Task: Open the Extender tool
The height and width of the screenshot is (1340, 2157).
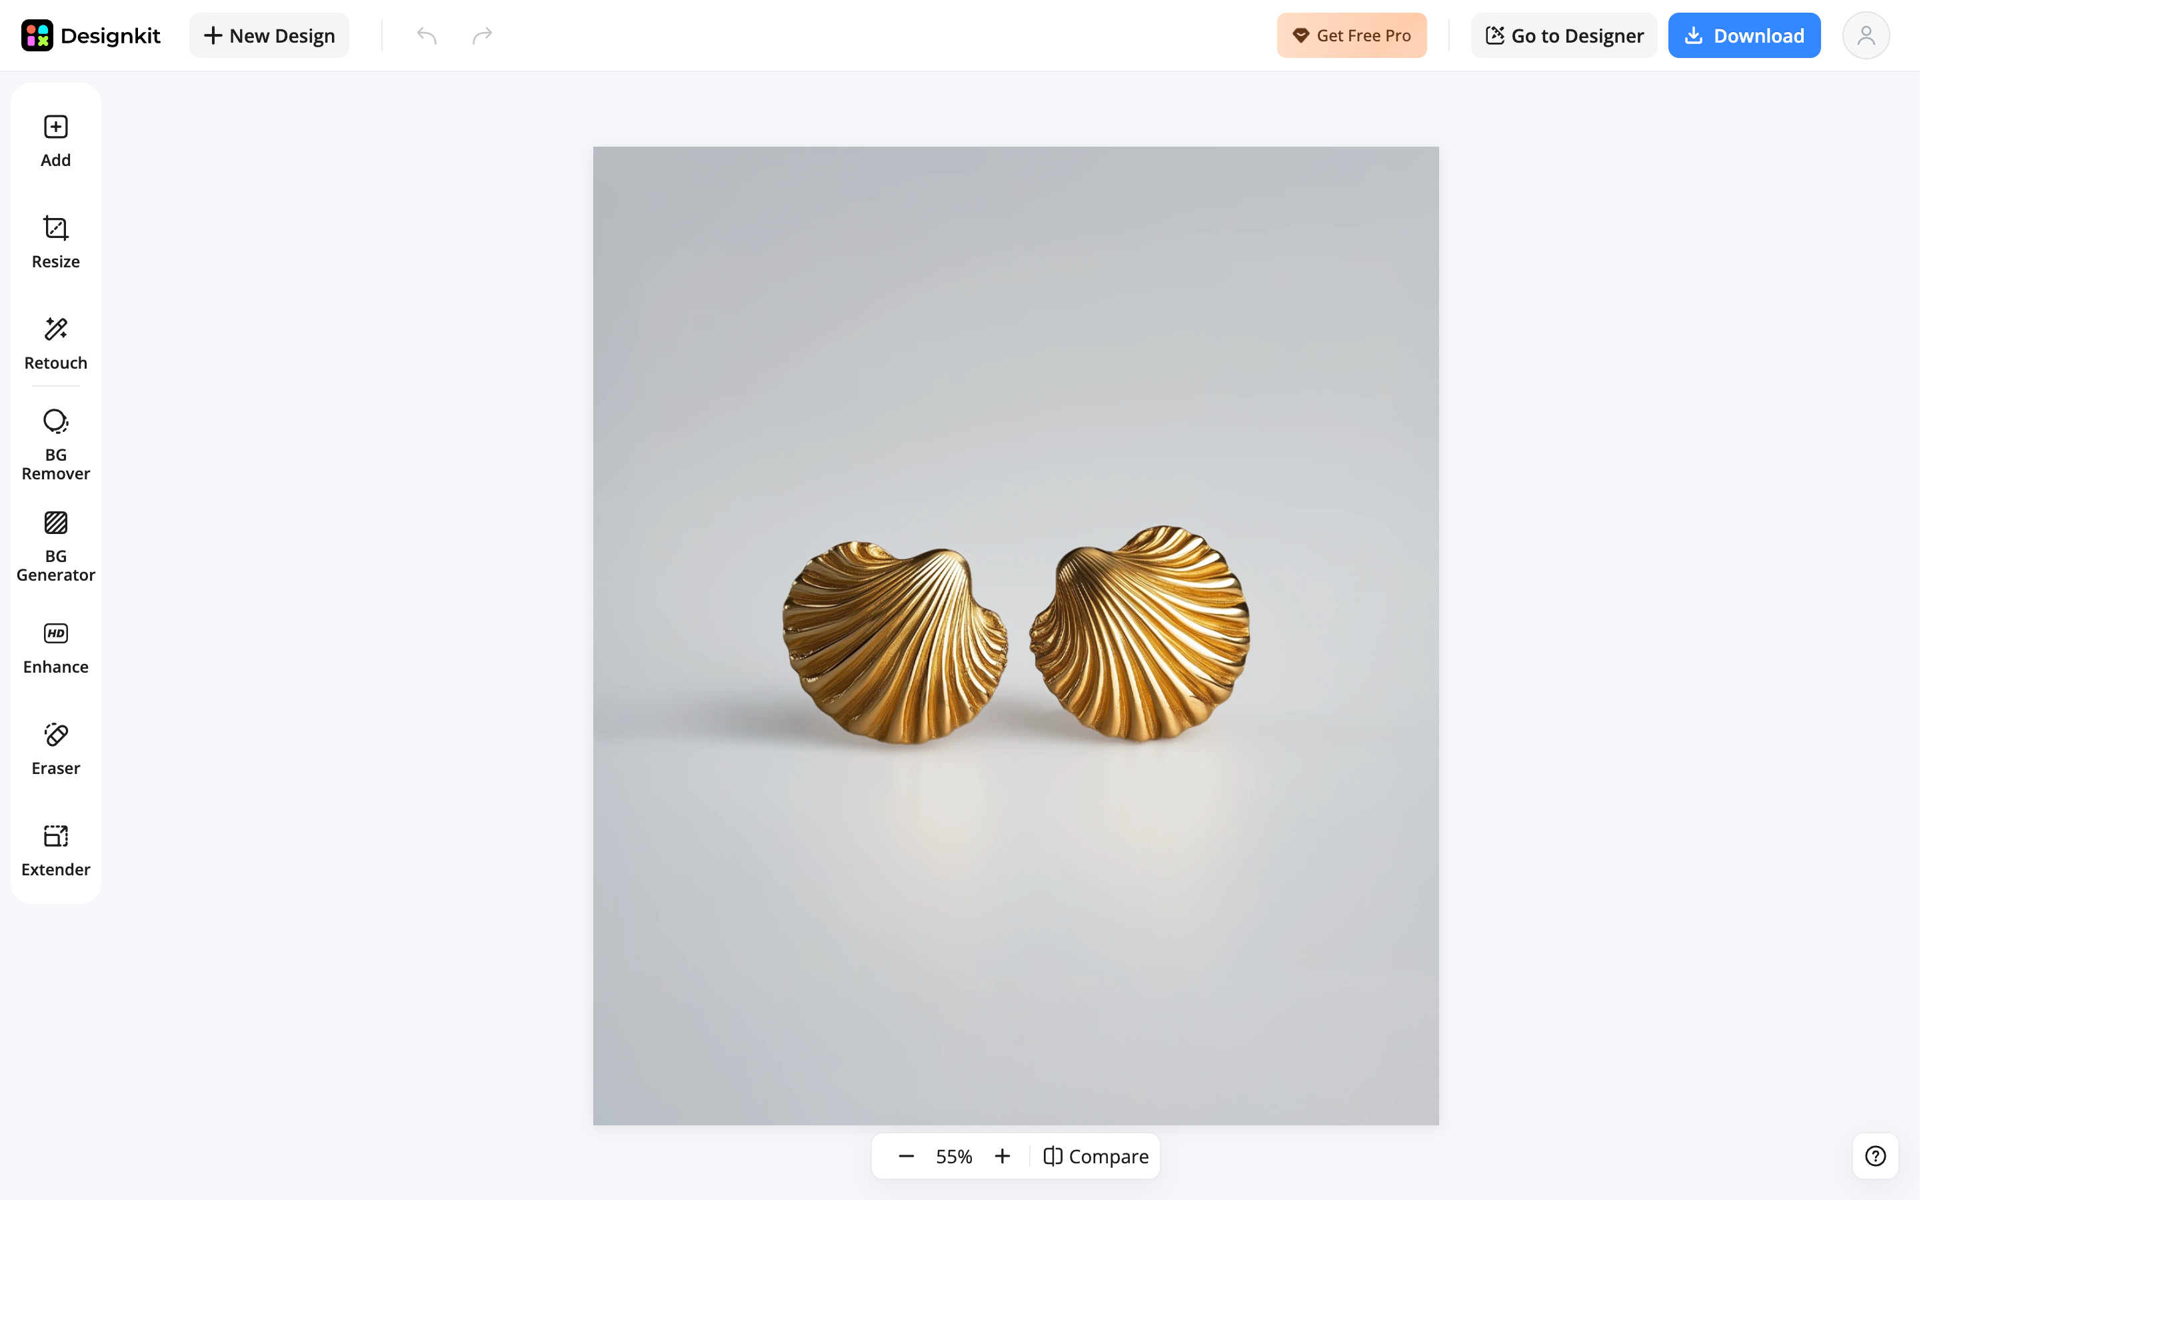Action: (x=56, y=850)
